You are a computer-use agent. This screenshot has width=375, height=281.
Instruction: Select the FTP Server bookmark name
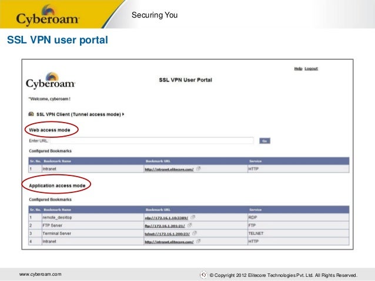coord(52,225)
